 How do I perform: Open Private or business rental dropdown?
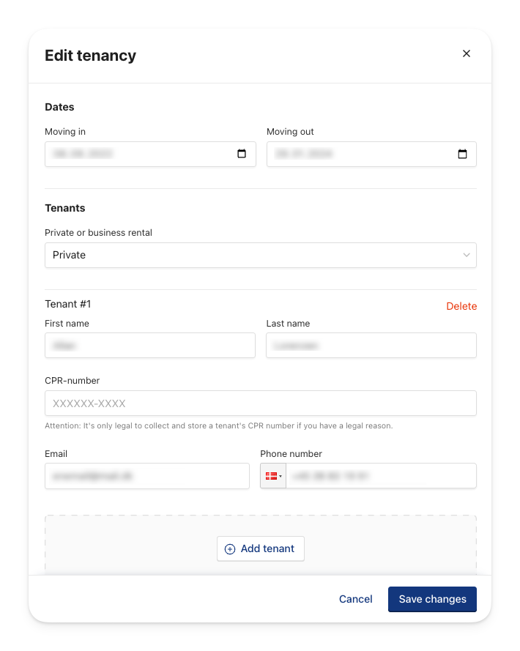point(261,255)
